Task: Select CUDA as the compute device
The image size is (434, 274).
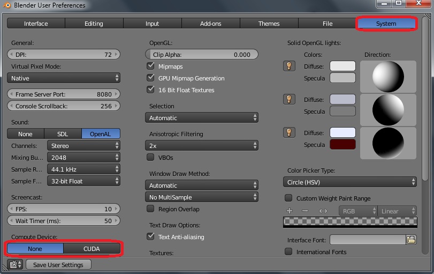Action: pos(92,249)
